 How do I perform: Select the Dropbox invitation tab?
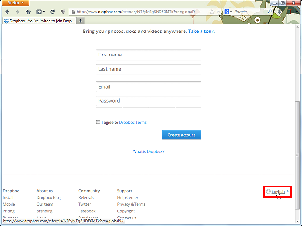[39, 21]
